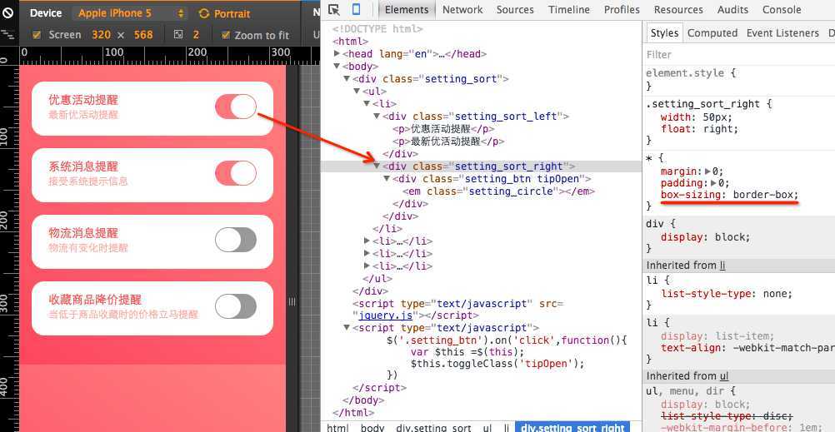This screenshot has height=432, width=835.
Task: Click the screen height value 568
Action: tap(143, 35)
